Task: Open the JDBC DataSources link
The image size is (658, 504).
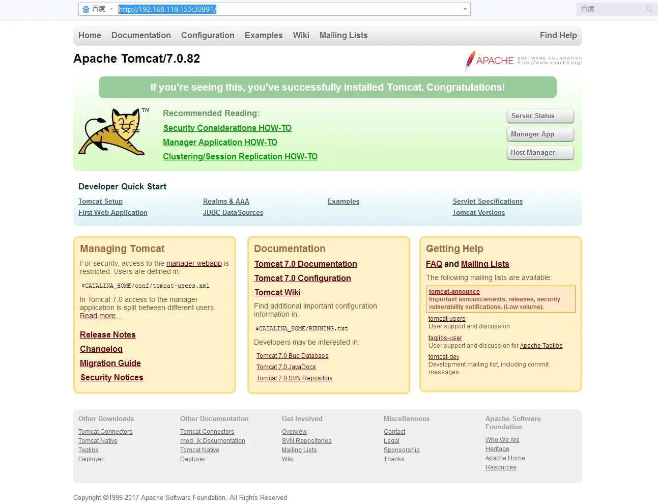Action: (233, 213)
